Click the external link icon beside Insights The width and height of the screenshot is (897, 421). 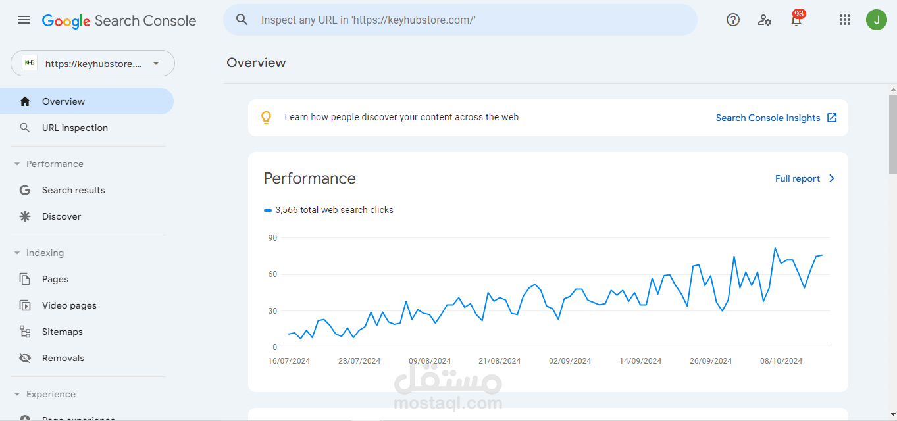832,118
